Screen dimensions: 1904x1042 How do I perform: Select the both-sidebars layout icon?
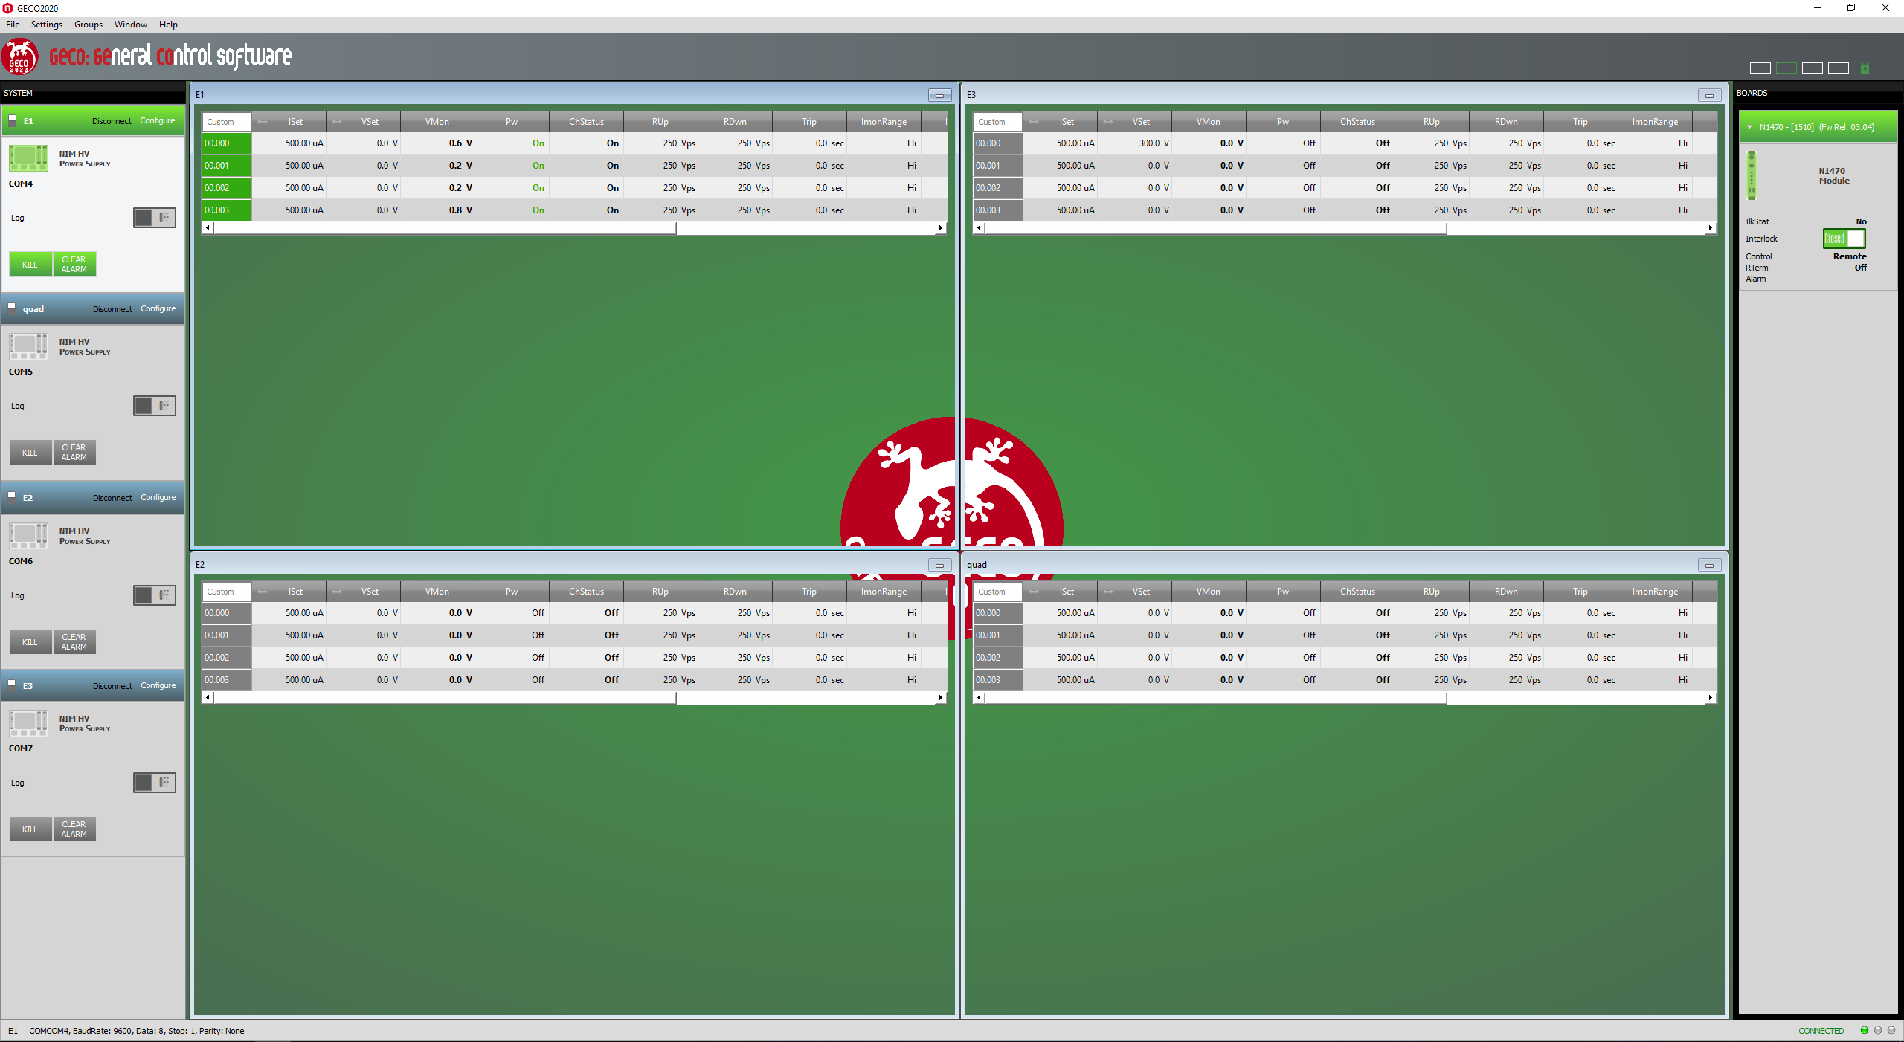pyautogui.click(x=1786, y=68)
